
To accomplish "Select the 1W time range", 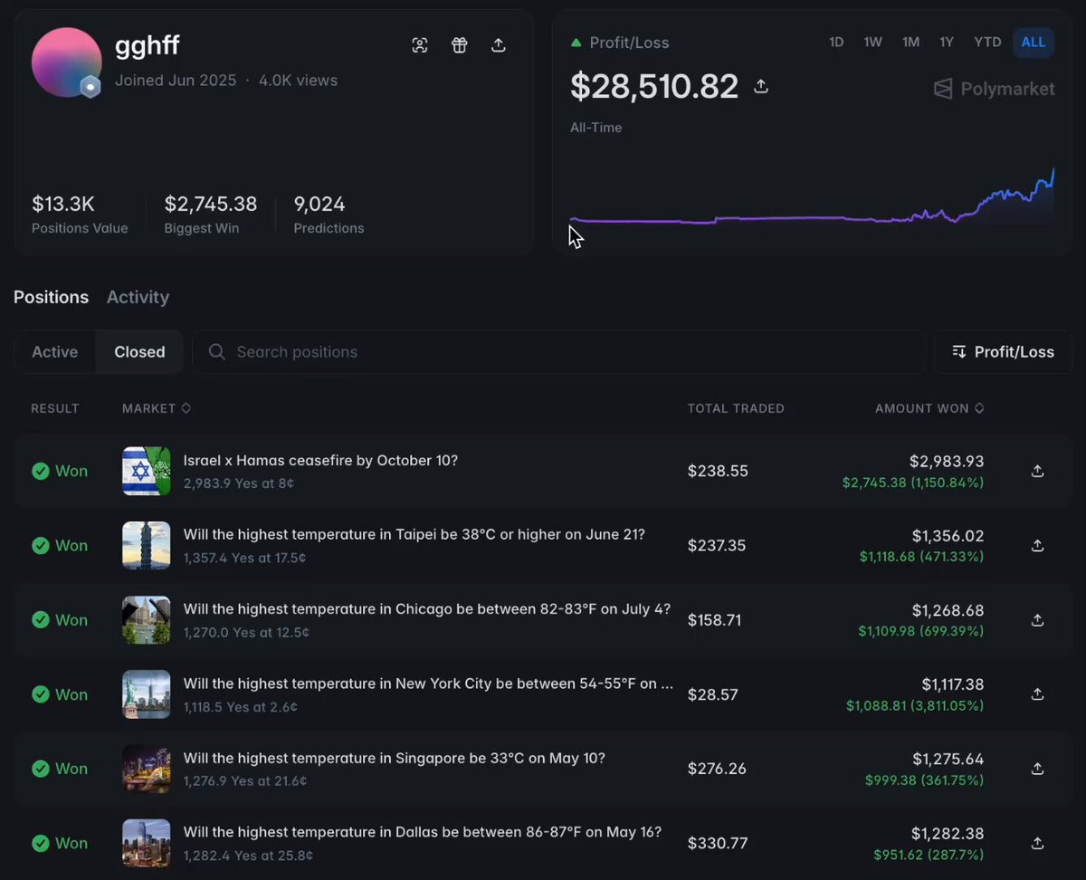I will (x=872, y=43).
